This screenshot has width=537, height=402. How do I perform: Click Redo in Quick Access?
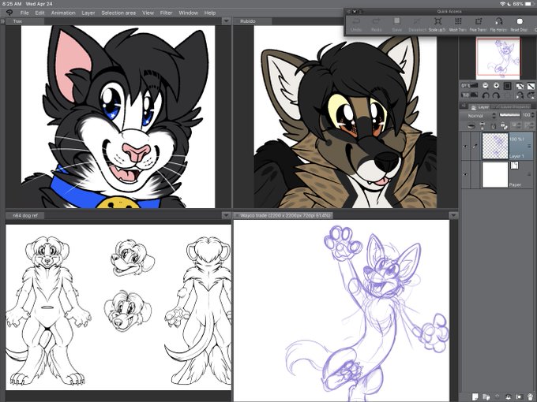pyautogui.click(x=377, y=25)
